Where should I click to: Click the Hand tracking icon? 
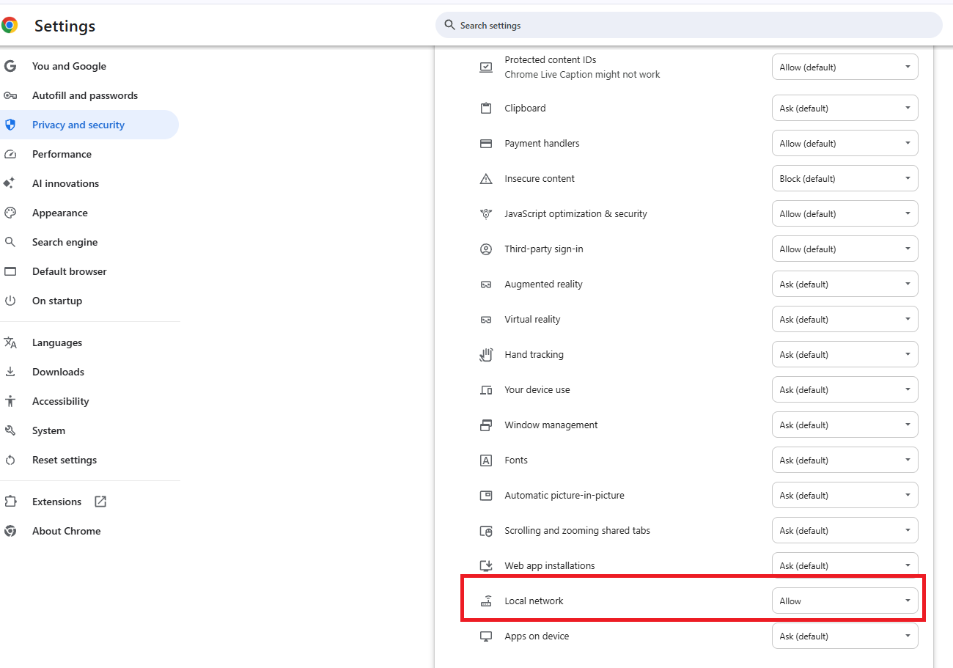(485, 355)
